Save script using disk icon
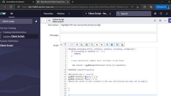The height and width of the screenshot is (96, 171). (117, 45)
